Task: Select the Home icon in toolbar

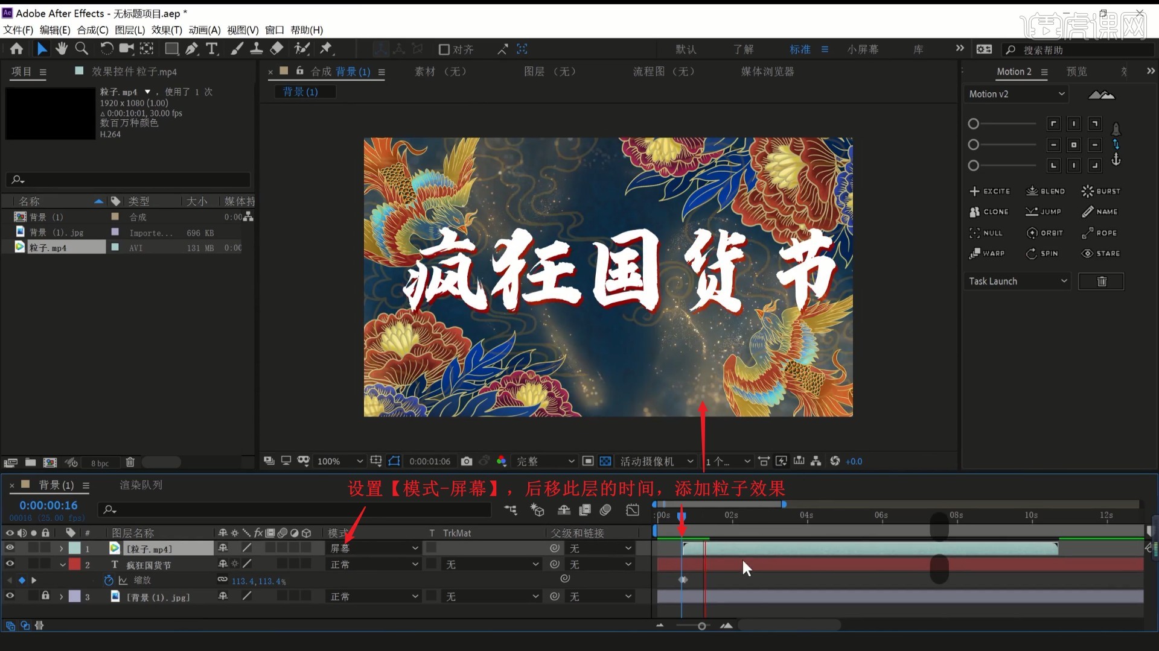Action: click(x=16, y=49)
